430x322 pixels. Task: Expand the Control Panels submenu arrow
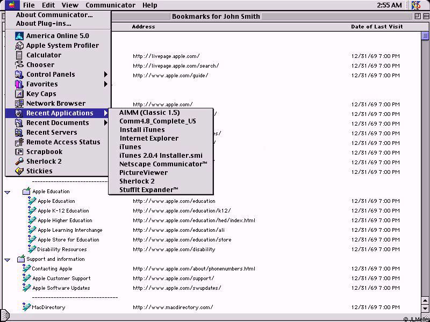pos(105,75)
